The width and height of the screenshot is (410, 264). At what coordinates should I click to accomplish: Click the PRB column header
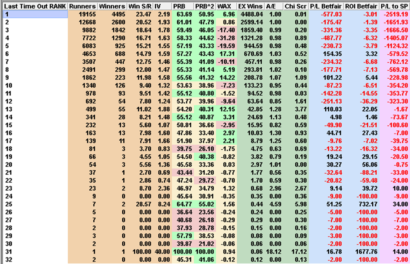[x=182, y=7]
